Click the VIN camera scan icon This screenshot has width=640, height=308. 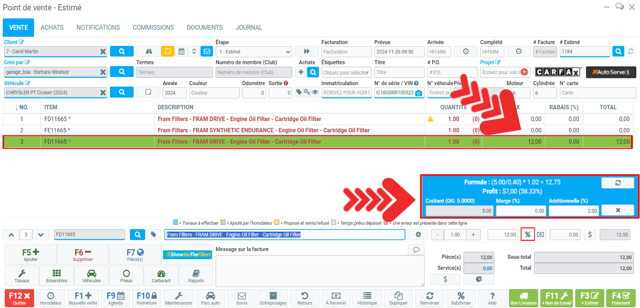(418, 93)
